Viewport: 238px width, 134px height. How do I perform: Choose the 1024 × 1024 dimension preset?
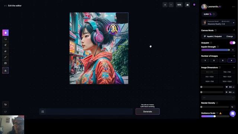[227, 82]
